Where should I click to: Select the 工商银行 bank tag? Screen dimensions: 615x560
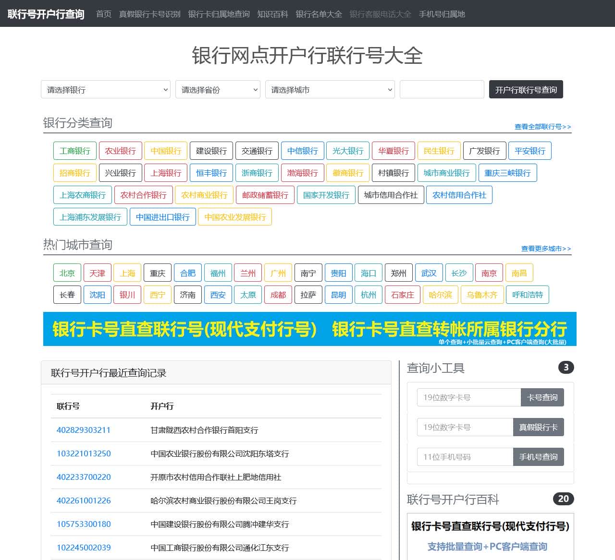(75, 151)
